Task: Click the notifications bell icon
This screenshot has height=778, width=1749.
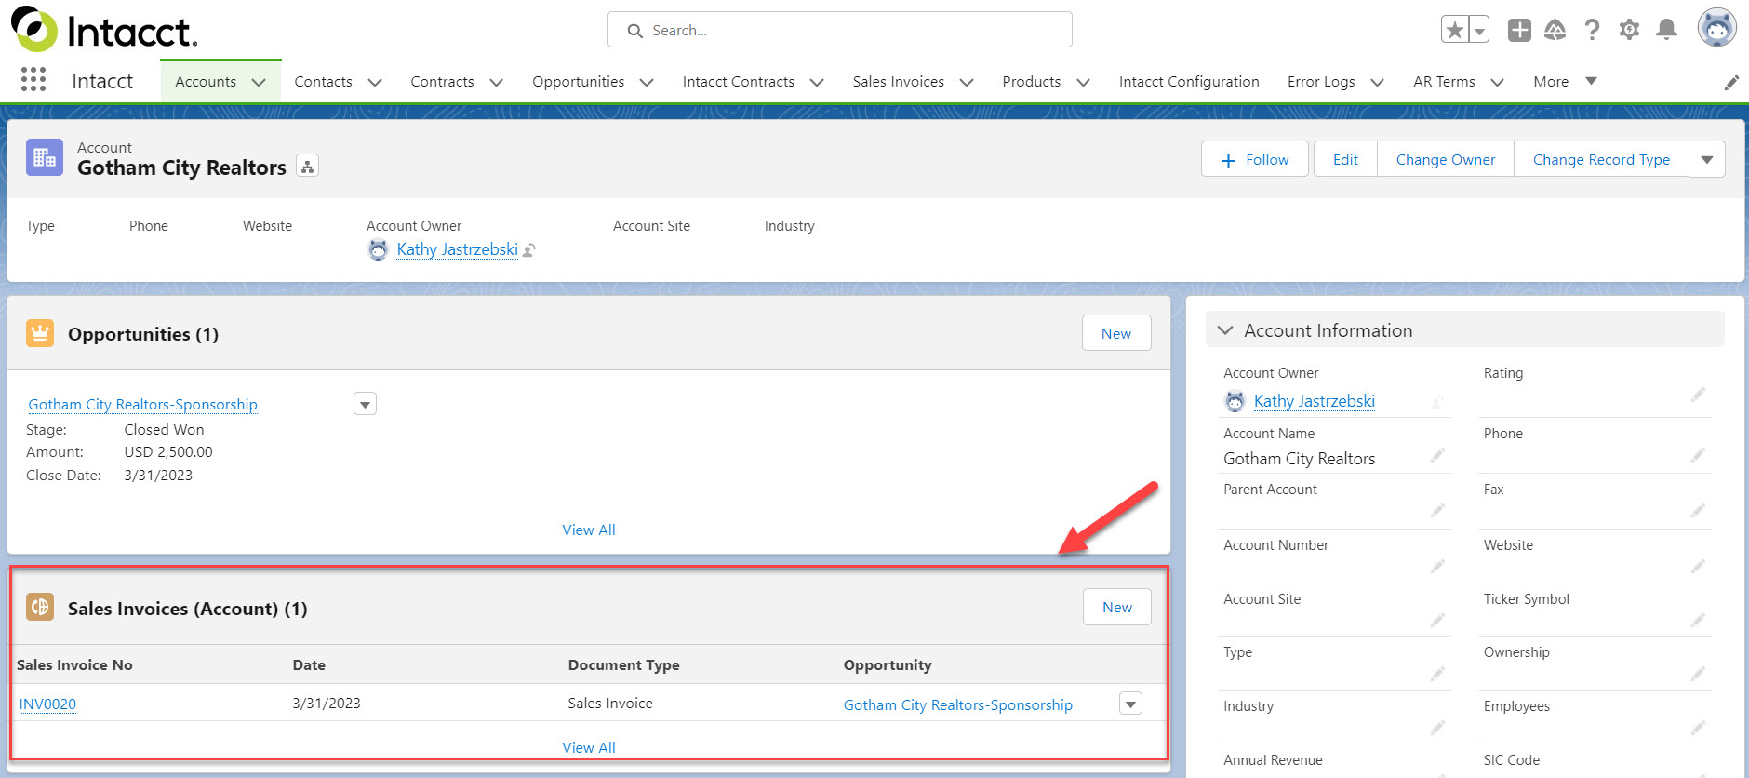Action: [1666, 30]
